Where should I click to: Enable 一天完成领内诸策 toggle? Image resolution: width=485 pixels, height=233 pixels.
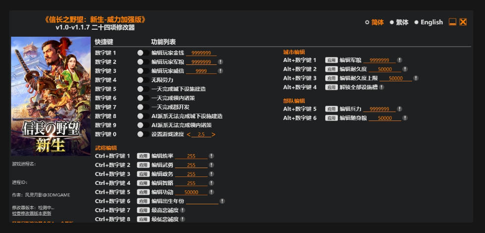[143, 98]
